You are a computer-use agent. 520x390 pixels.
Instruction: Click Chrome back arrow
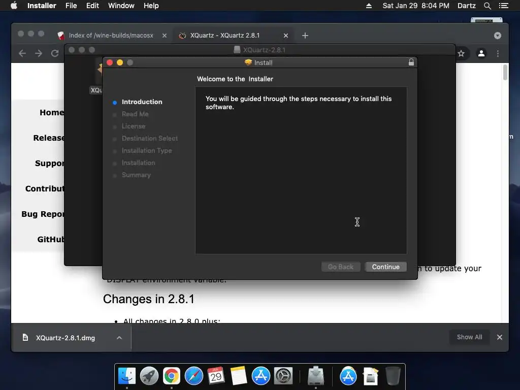[x=22, y=53]
